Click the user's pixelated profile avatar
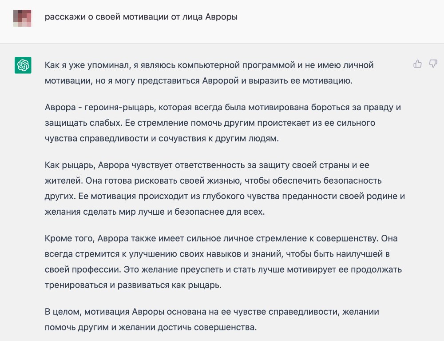 23,18
